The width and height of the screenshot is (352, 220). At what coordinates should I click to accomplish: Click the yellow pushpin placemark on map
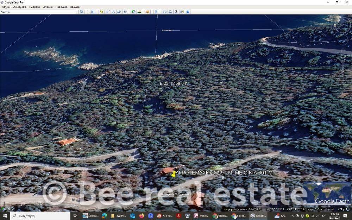(174, 174)
